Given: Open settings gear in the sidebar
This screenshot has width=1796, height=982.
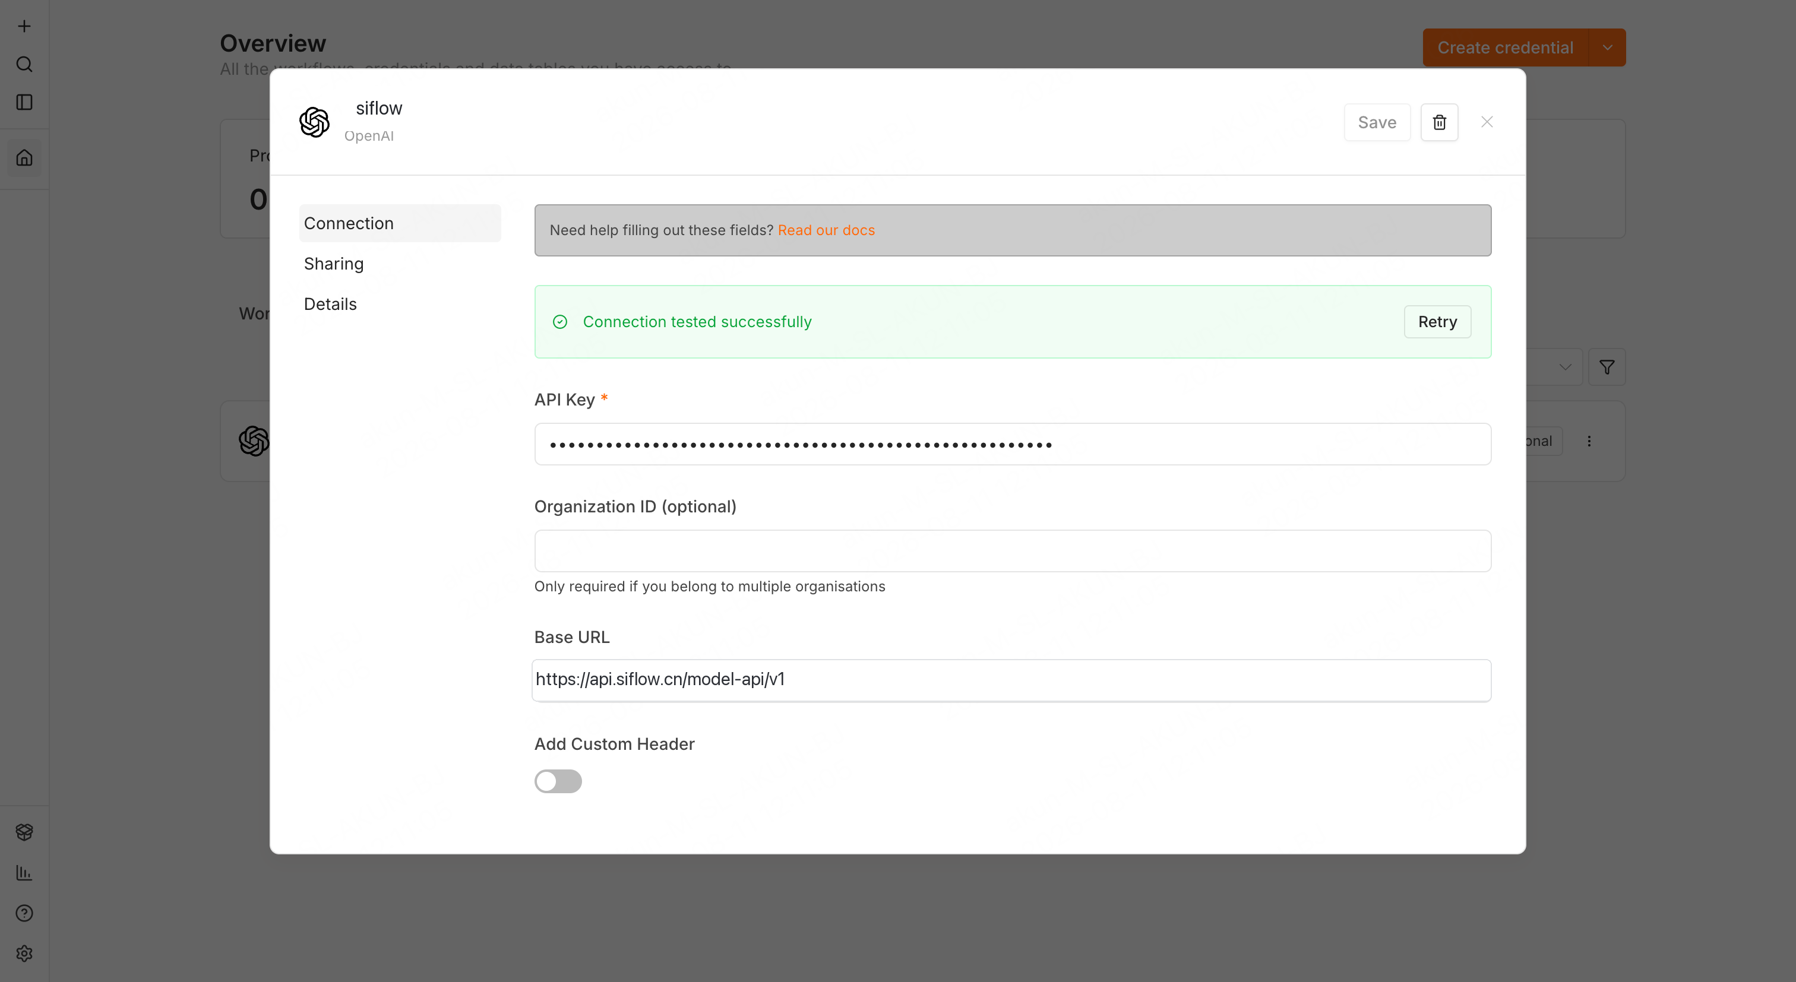Looking at the screenshot, I should click(24, 954).
